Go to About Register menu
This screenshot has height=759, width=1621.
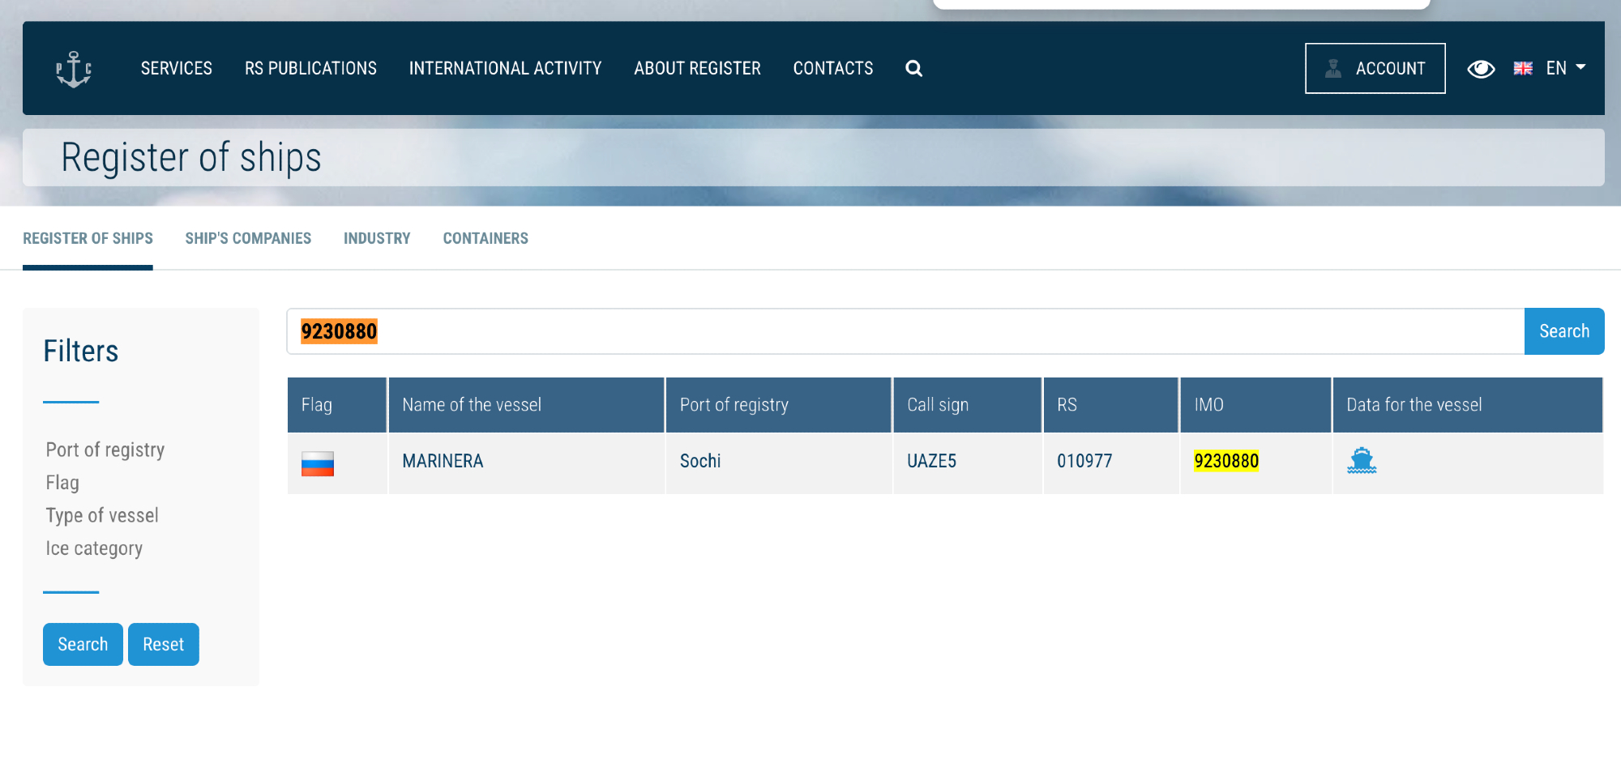(x=697, y=69)
